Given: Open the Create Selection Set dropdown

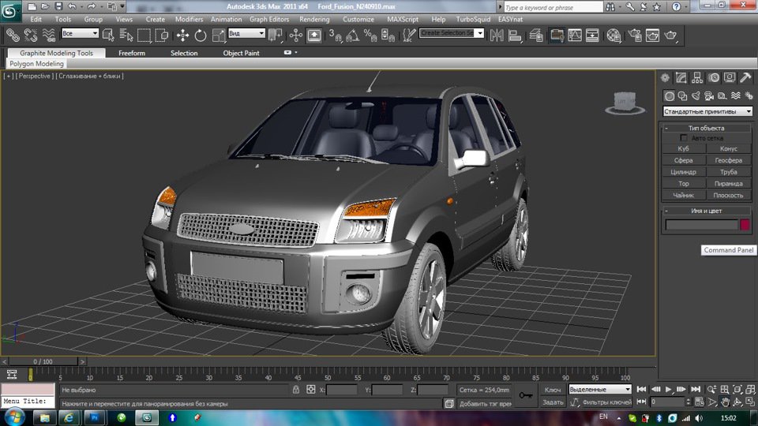Looking at the screenshot, I should (479, 33).
